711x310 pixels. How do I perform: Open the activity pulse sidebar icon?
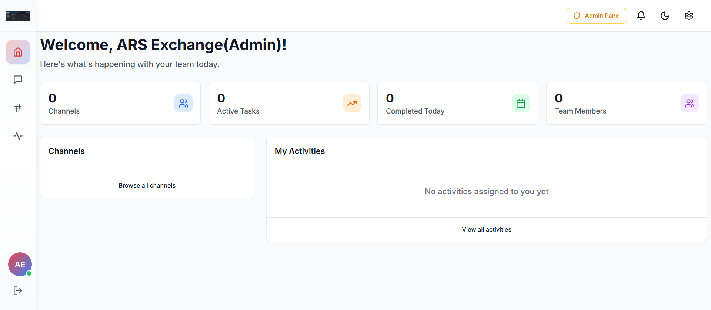click(x=18, y=136)
